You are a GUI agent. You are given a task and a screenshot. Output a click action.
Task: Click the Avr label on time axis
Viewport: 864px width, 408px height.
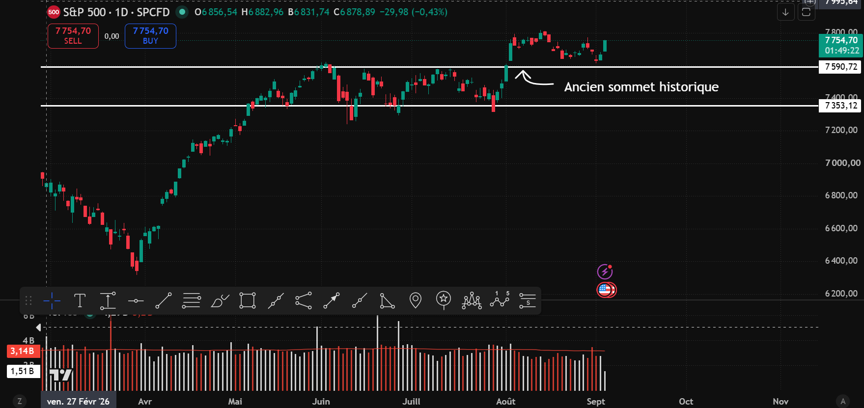tap(145, 401)
